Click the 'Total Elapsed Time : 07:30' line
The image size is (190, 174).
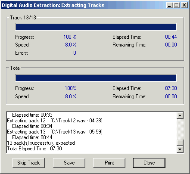pos(34,149)
